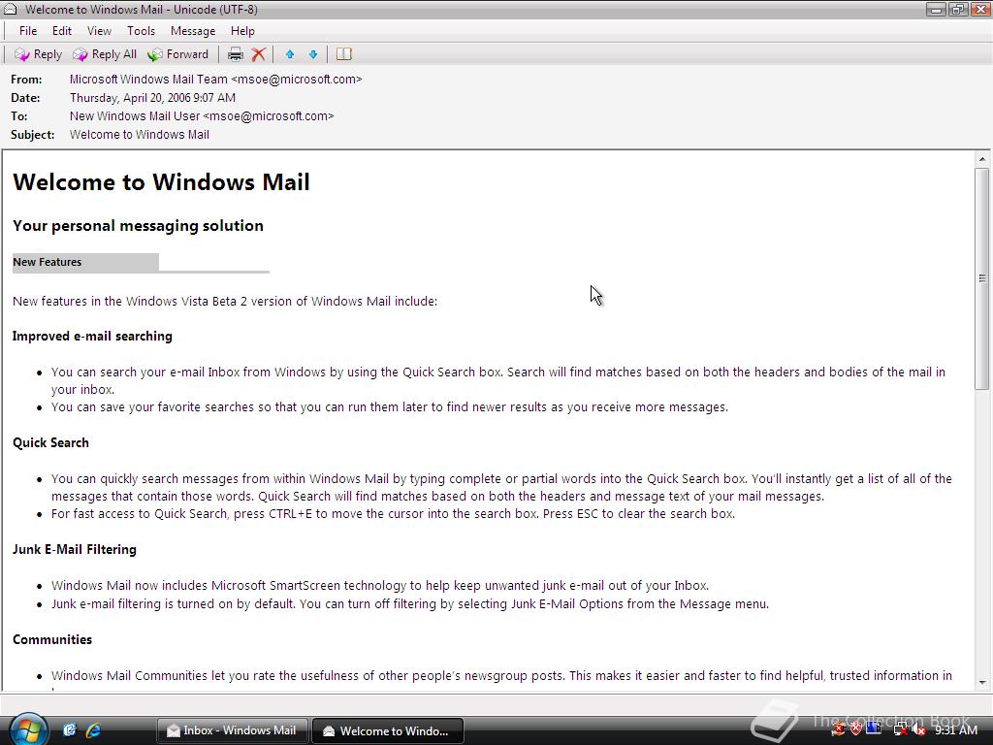The image size is (993, 745).
Task: Delete the message with red X icon
Action: (x=258, y=54)
